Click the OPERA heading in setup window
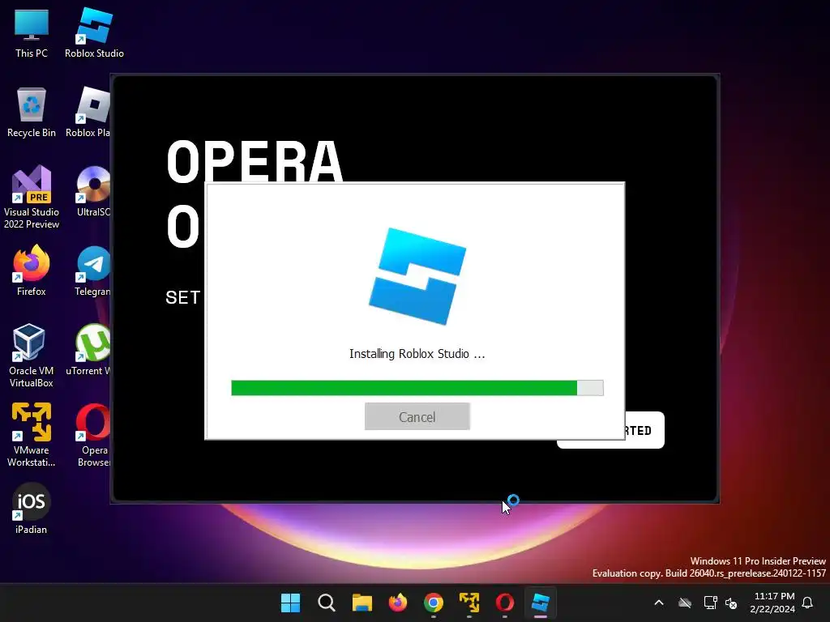Image resolution: width=830 pixels, height=622 pixels. point(255,161)
